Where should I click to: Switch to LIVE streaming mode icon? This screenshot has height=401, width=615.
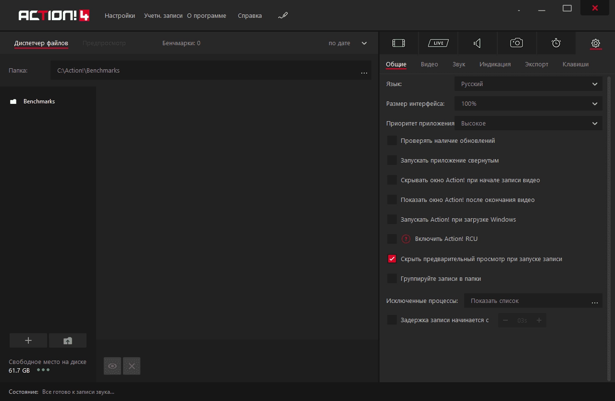point(438,43)
